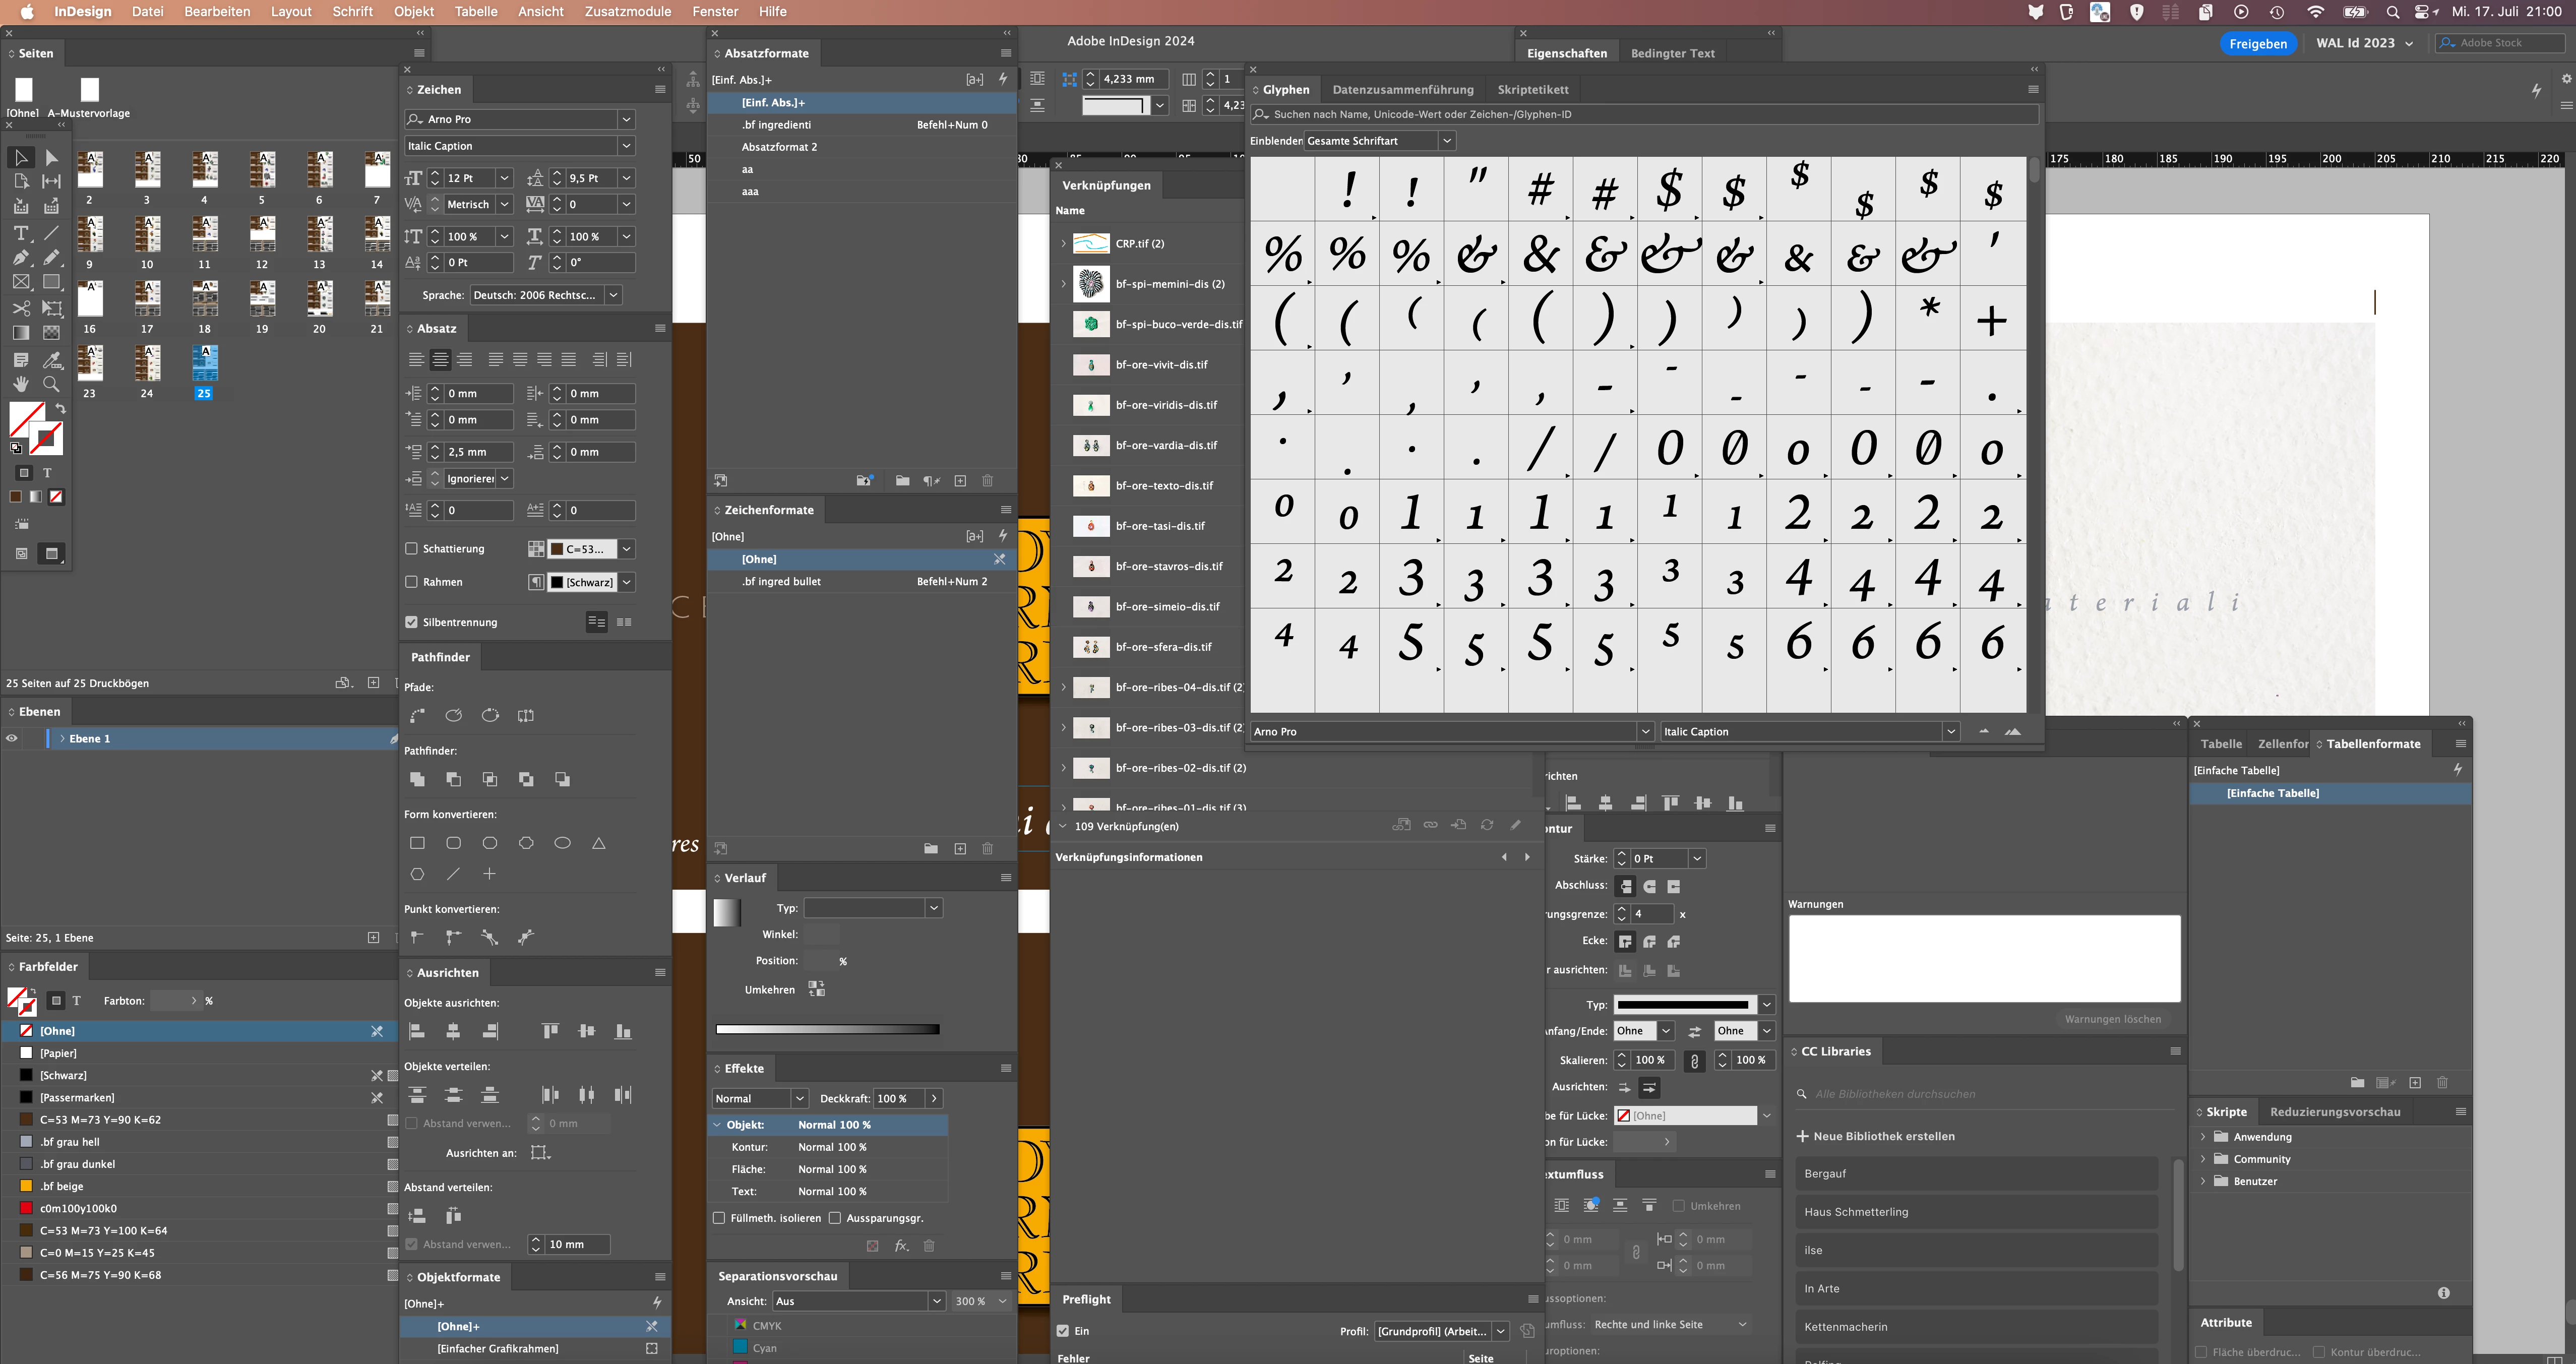
Task: Convert shape to triangle in Pathfinder
Action: coord(599,843)
